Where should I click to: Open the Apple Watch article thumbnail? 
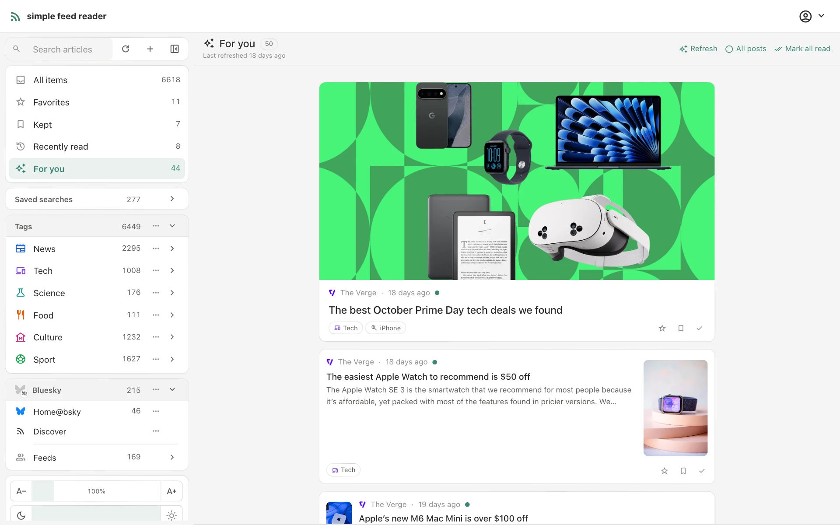[x=675, y=408]
